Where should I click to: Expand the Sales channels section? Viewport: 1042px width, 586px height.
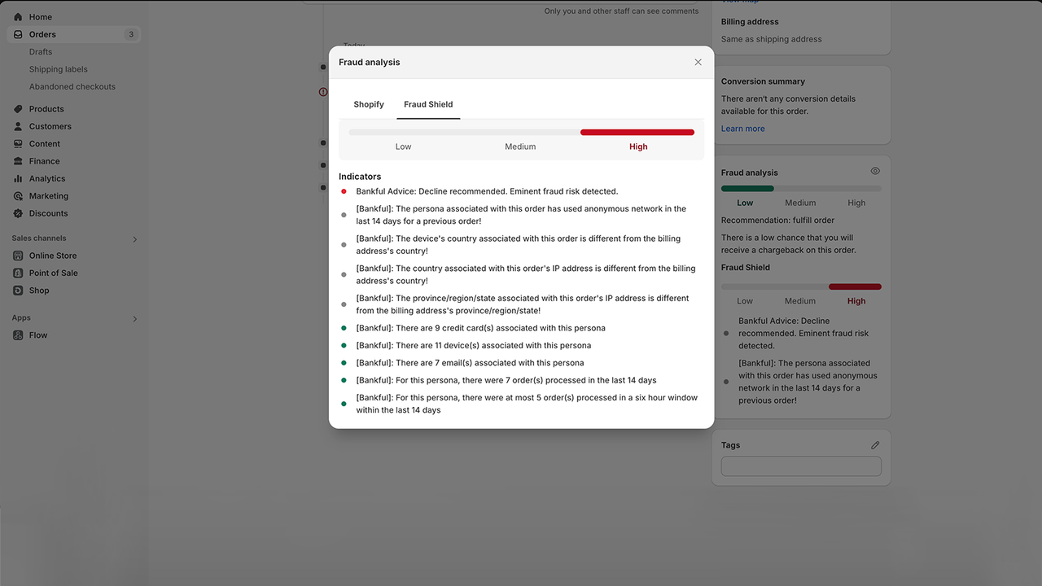135,238
